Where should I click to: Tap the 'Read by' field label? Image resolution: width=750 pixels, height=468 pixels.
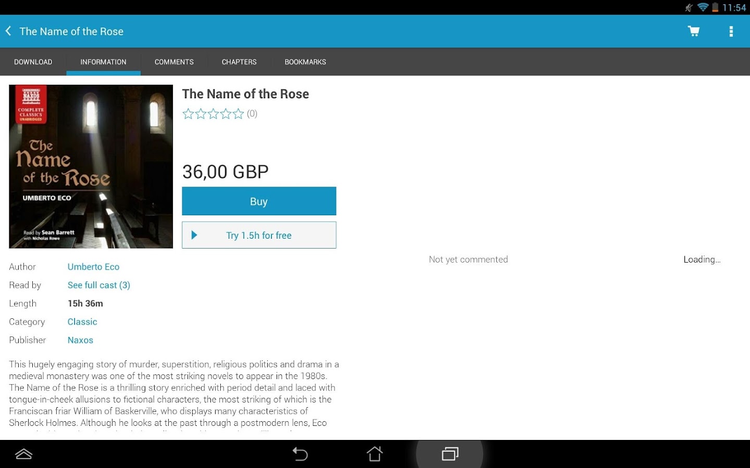pyautogui.click(x=25, y=285)
